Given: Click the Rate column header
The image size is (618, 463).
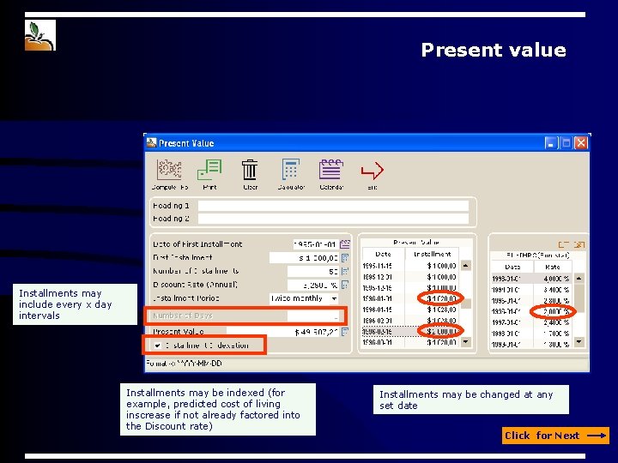Looking at the screenshot, I should (553, 267).
